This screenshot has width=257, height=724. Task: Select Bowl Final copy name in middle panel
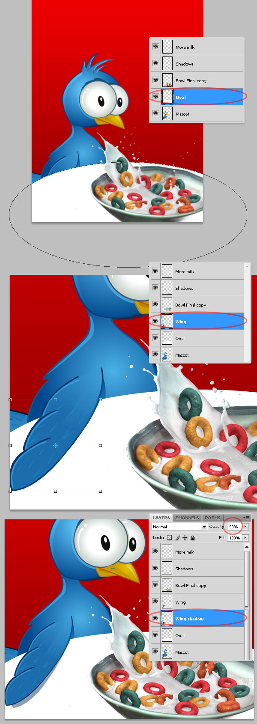191,305
